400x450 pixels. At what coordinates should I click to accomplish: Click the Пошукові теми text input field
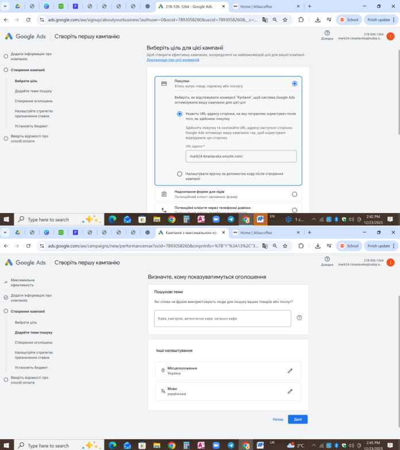click(222, 318)
